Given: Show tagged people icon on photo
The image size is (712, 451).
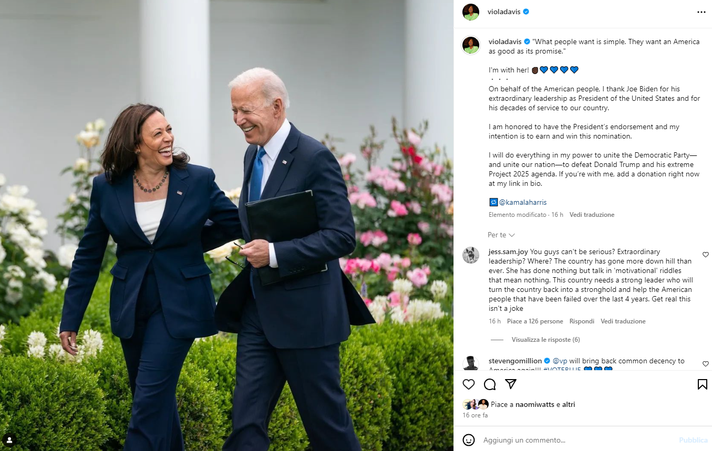Looking at the screenshot, I should coord(9,440).
